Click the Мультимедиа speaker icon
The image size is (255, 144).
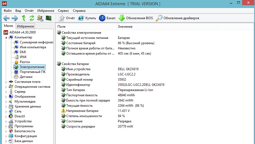click(11, 101)
